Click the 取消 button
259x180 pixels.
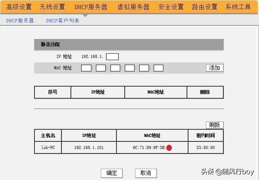(x=146, y=173)
